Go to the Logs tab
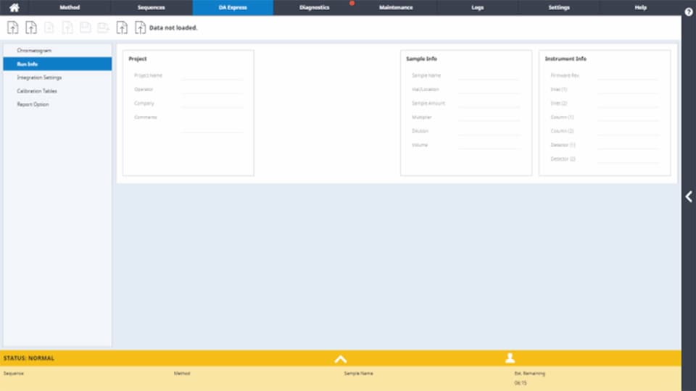 tap(478, 8)
